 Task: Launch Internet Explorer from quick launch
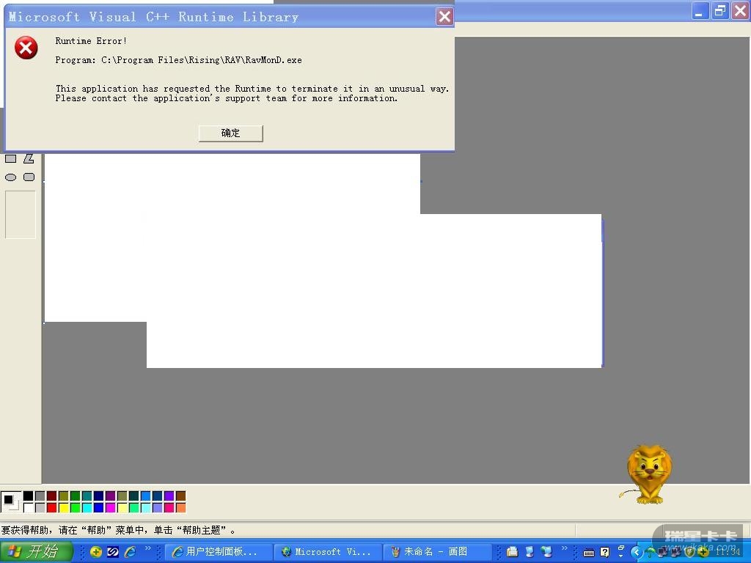point(130,552)
